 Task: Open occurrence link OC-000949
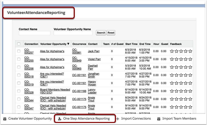77,59
